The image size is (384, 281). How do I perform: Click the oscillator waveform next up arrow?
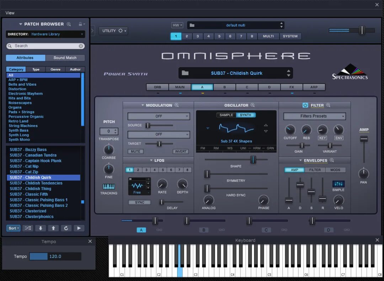(266, 125)
